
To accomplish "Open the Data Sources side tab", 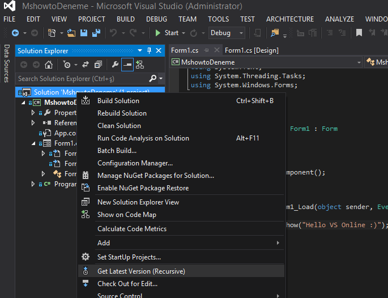I will [7, 63].
